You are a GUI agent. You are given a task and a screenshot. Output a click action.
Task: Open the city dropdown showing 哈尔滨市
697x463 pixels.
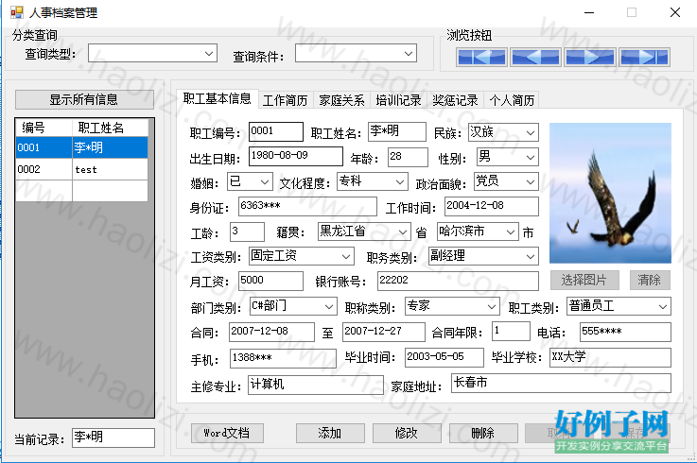click(478, 231)
